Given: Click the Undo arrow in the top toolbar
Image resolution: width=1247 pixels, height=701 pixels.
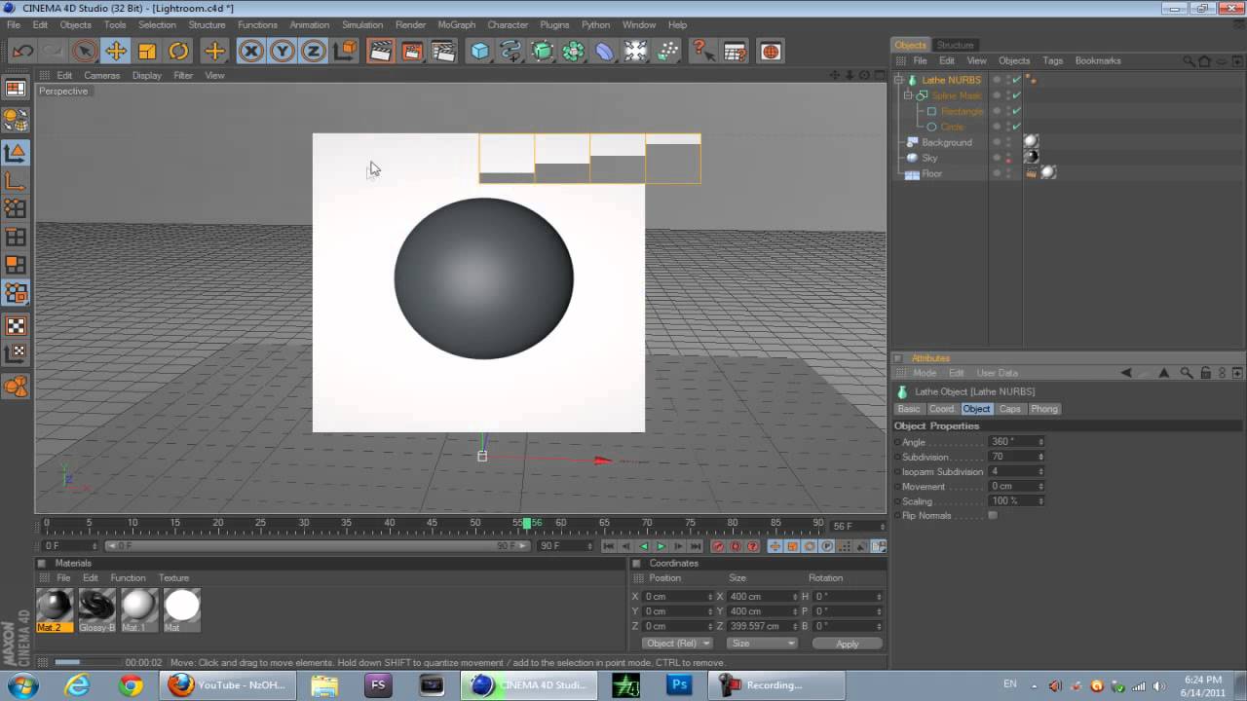Looking at the screenshot, I should [x=22, y=51].
